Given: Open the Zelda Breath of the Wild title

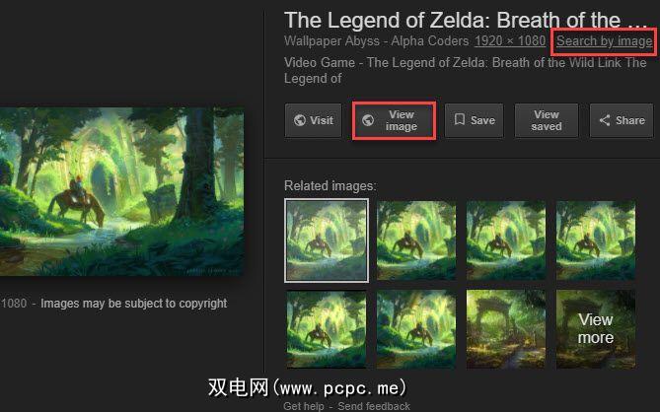Looking at the screenshot, I should tap(465, 20).
